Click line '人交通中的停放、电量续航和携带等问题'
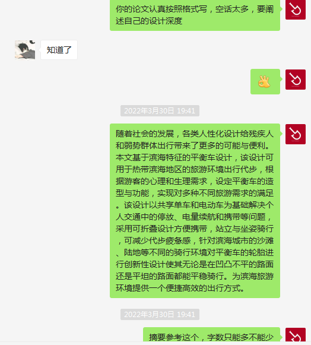The image size is (311, 345). click(x=191, y=217)
